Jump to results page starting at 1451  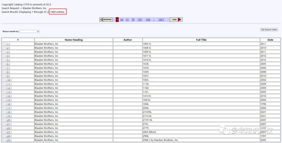pos(161,20)
